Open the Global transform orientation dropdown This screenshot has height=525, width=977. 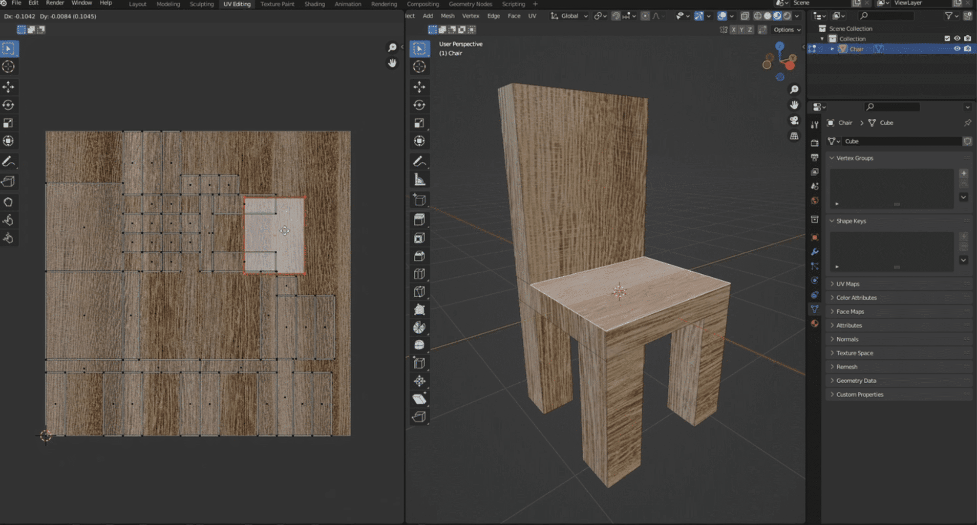(569, 16)
